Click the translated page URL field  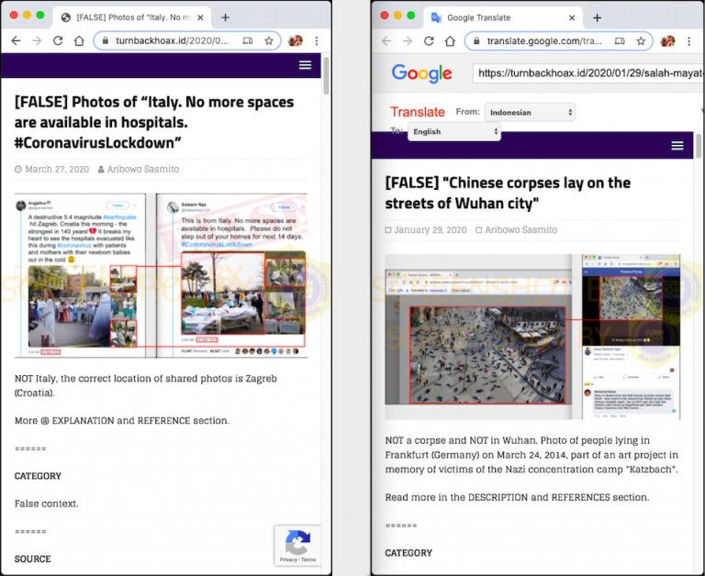[588, 73]
